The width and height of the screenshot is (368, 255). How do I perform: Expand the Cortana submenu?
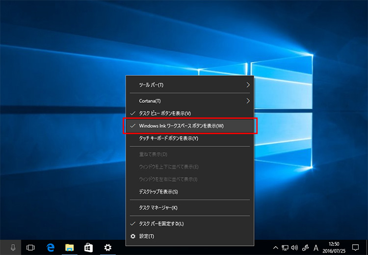pos(189,101)
